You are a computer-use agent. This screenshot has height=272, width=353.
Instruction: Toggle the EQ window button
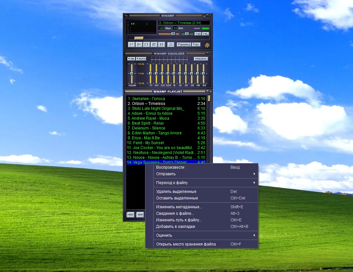click(x=198, y=34)
